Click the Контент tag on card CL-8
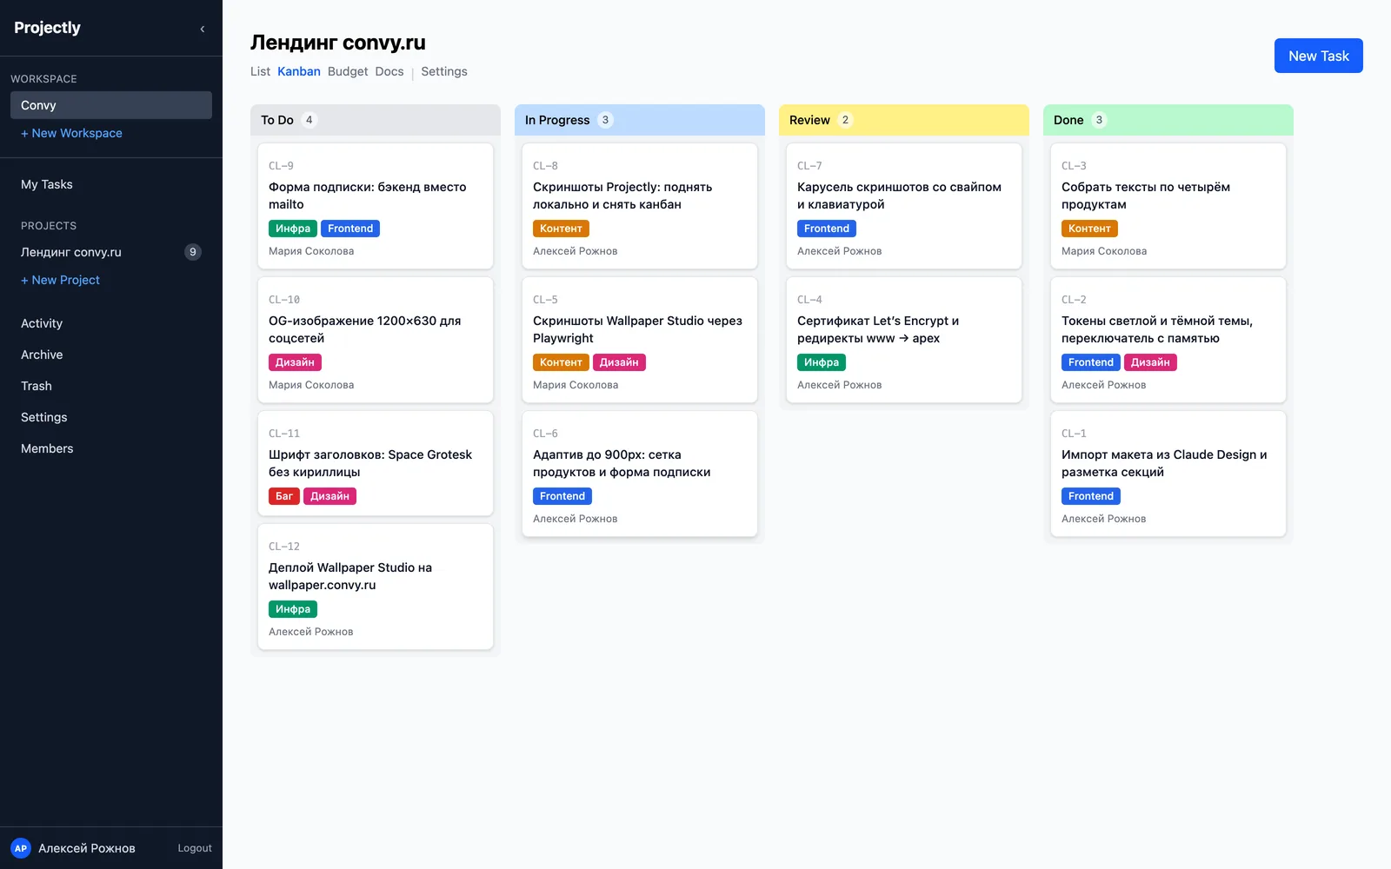1391x869 pixels. [562, 229]
